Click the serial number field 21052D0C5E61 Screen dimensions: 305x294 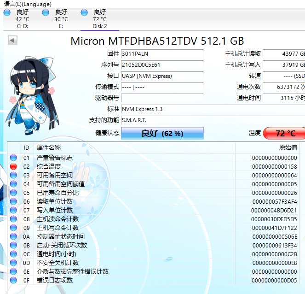[x=162, y=65]
